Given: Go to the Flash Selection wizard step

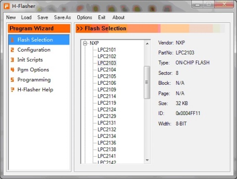Looking at the screenshot, I should [x=39, y=40].
